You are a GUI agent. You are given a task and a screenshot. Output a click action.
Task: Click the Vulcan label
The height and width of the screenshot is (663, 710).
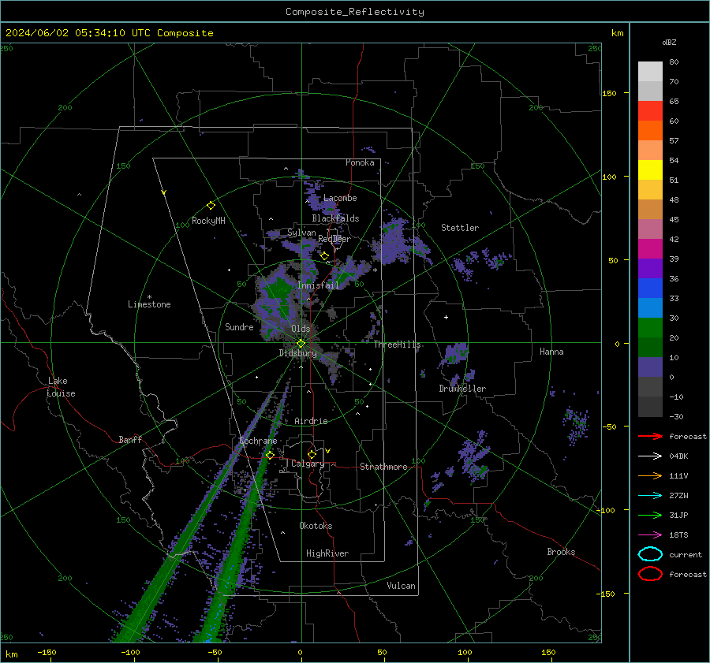pyautogui.click(x=402, y=586)
